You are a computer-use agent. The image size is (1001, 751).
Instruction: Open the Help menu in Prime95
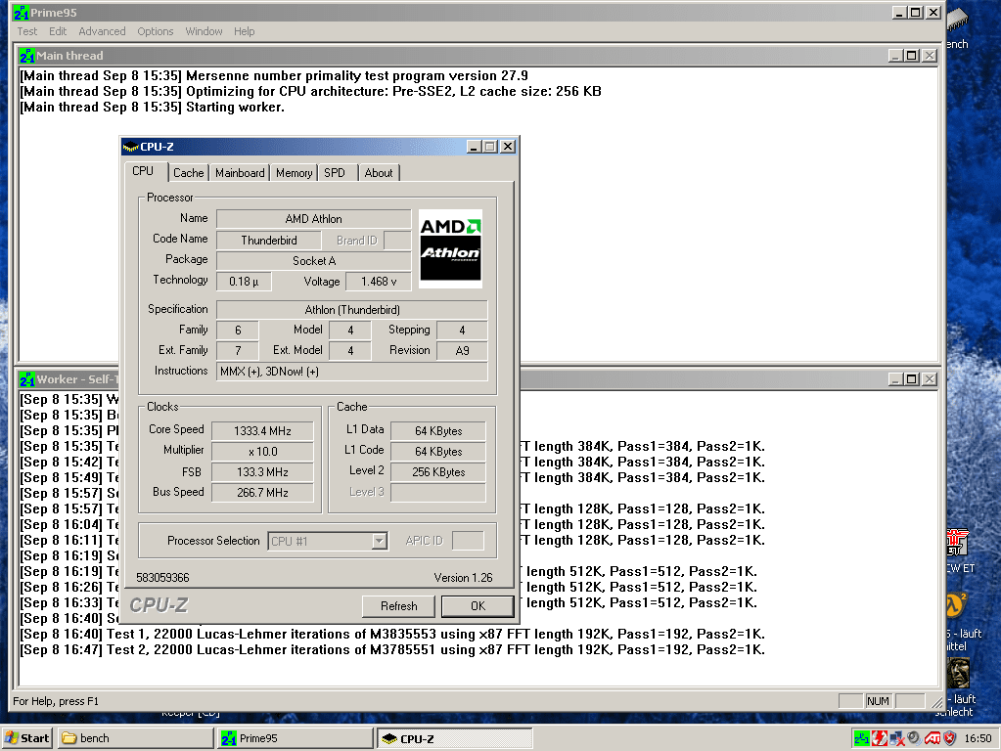pyautogui.click(x=244, y=31)
